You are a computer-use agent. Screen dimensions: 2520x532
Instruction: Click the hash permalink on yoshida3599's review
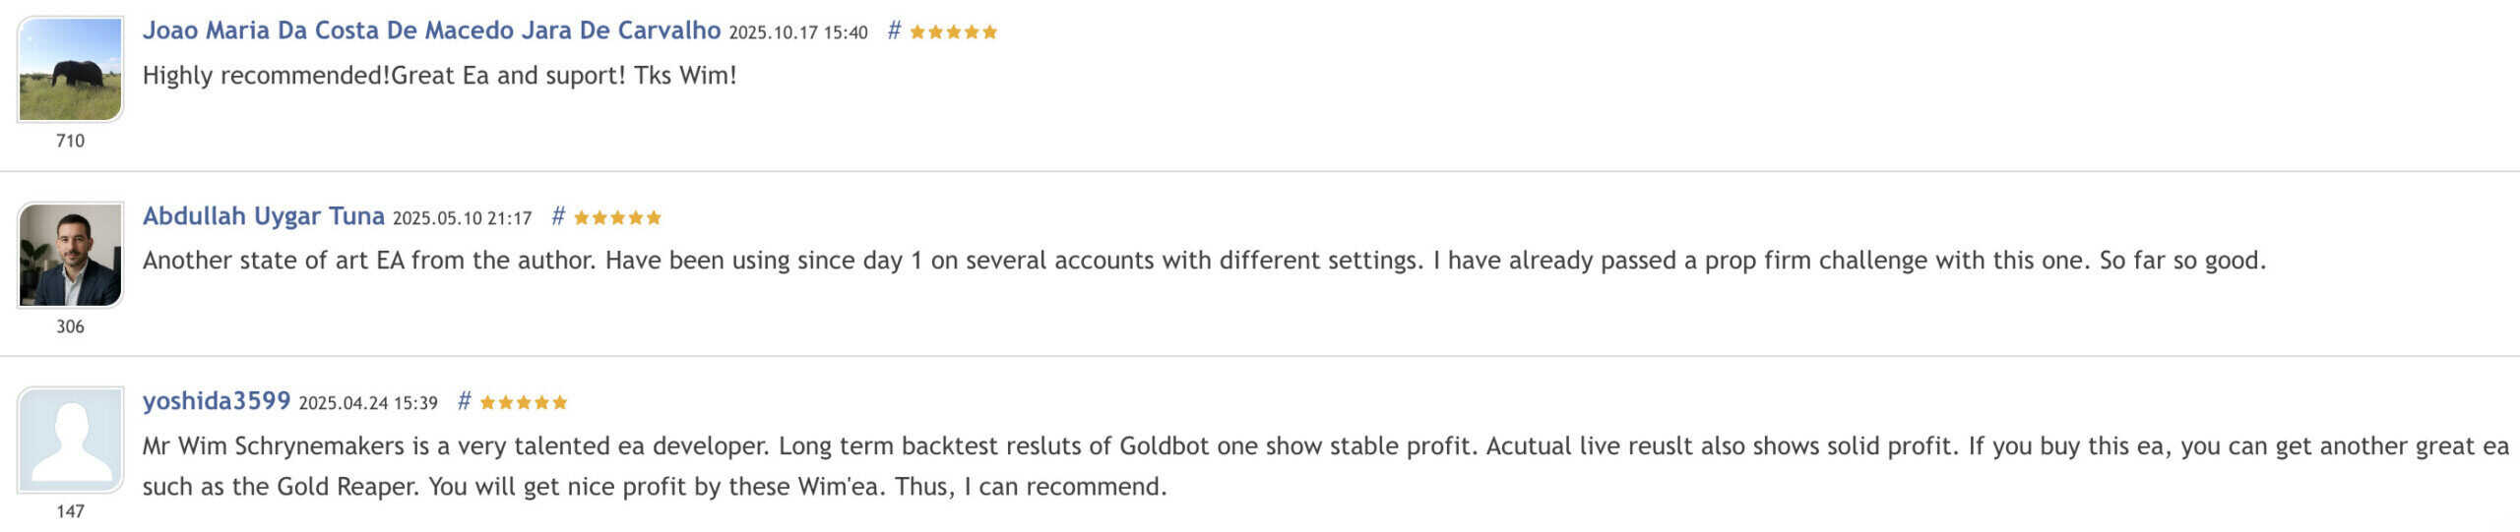465,401
